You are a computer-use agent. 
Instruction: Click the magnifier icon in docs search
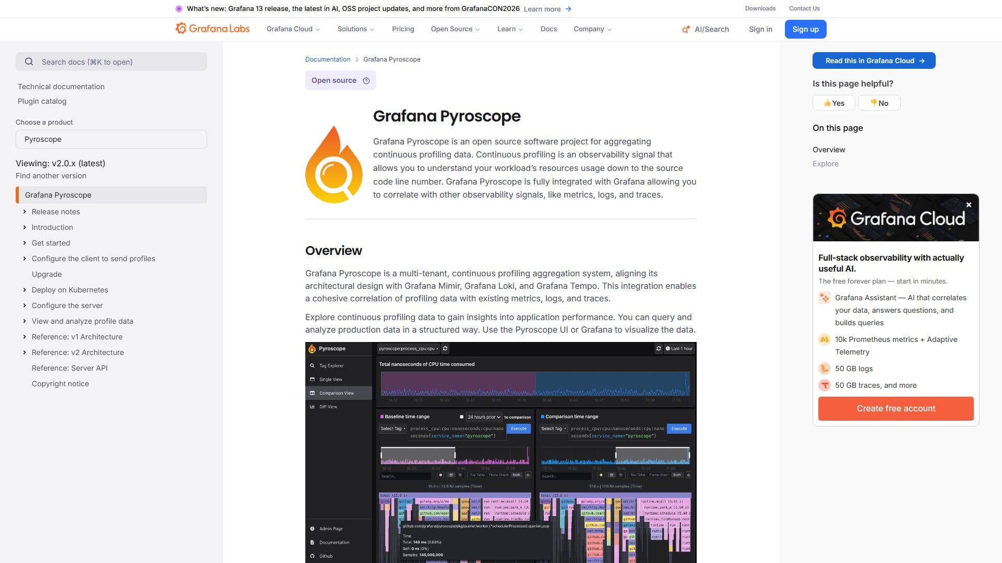click(x=29, y=62)
